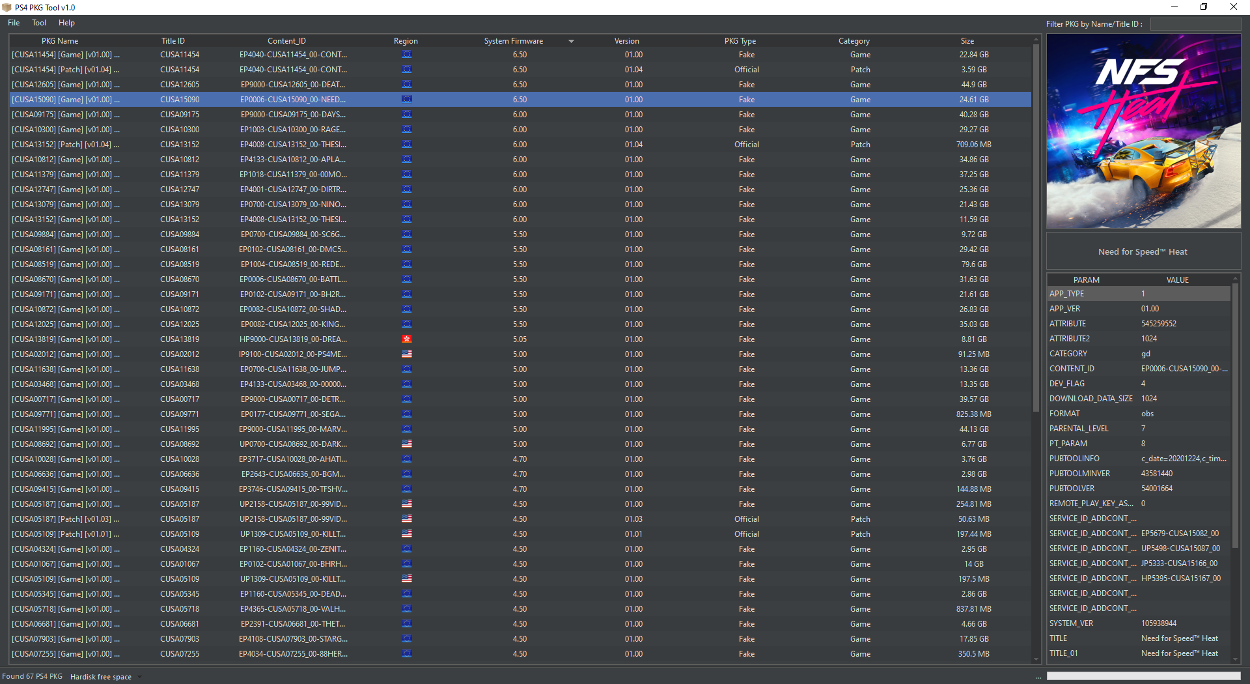The width and height of the screenshot is (1250, 684).
Task: Click the EU flag in CUSA11638 row
Action: (407, 369)
